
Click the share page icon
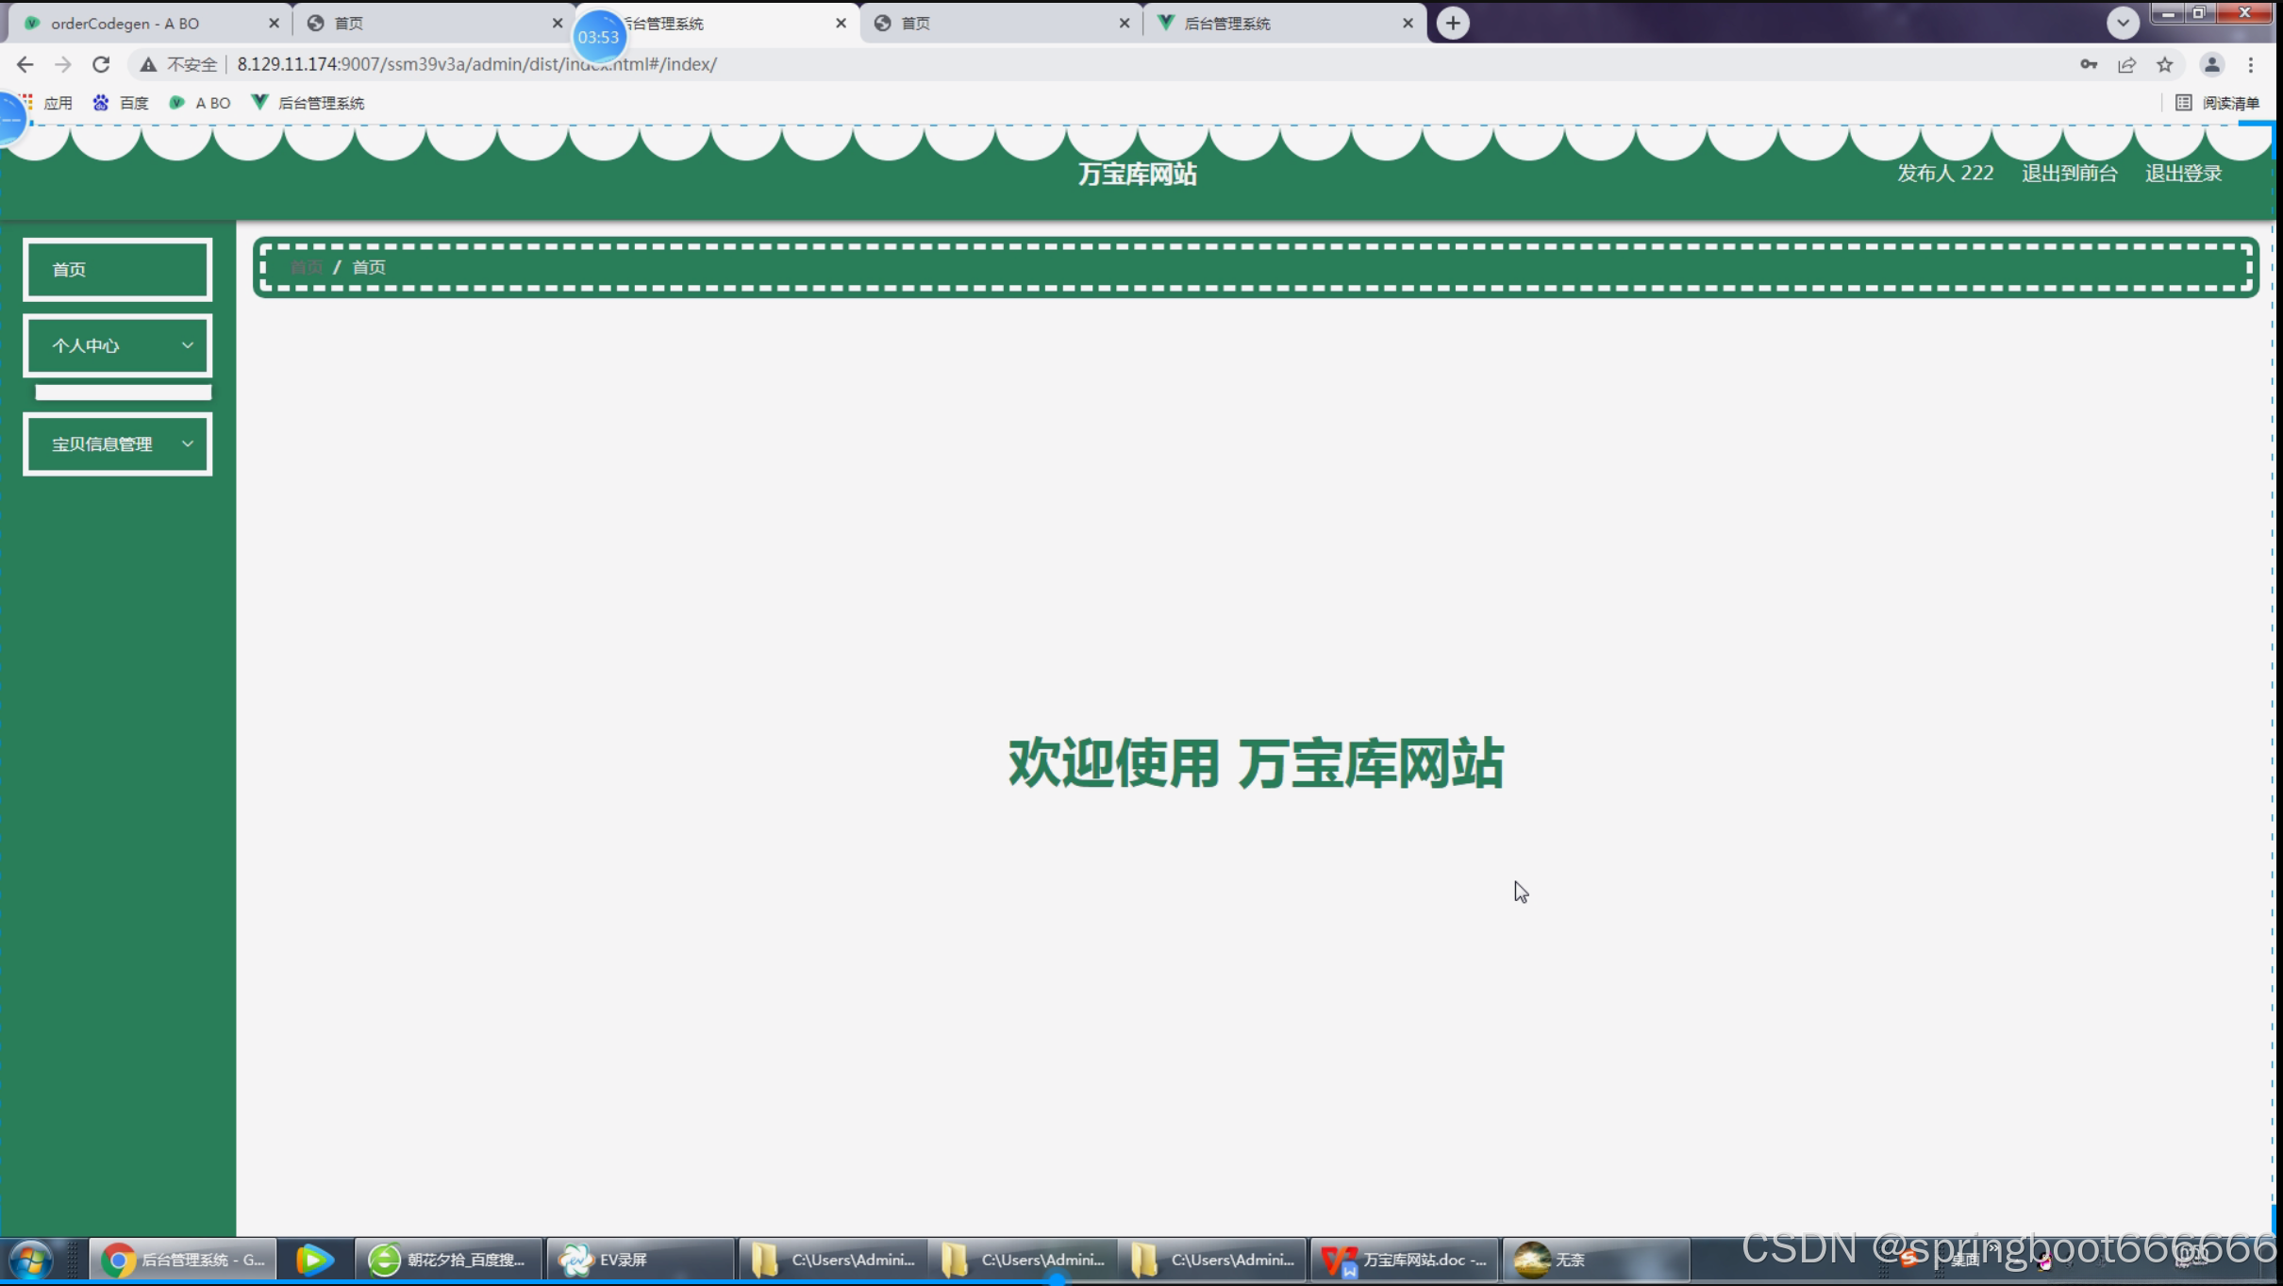coord(2126,64)
